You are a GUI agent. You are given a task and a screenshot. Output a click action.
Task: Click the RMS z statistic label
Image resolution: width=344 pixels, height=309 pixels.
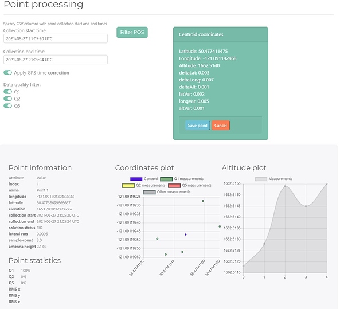click(x=14, y=302)
